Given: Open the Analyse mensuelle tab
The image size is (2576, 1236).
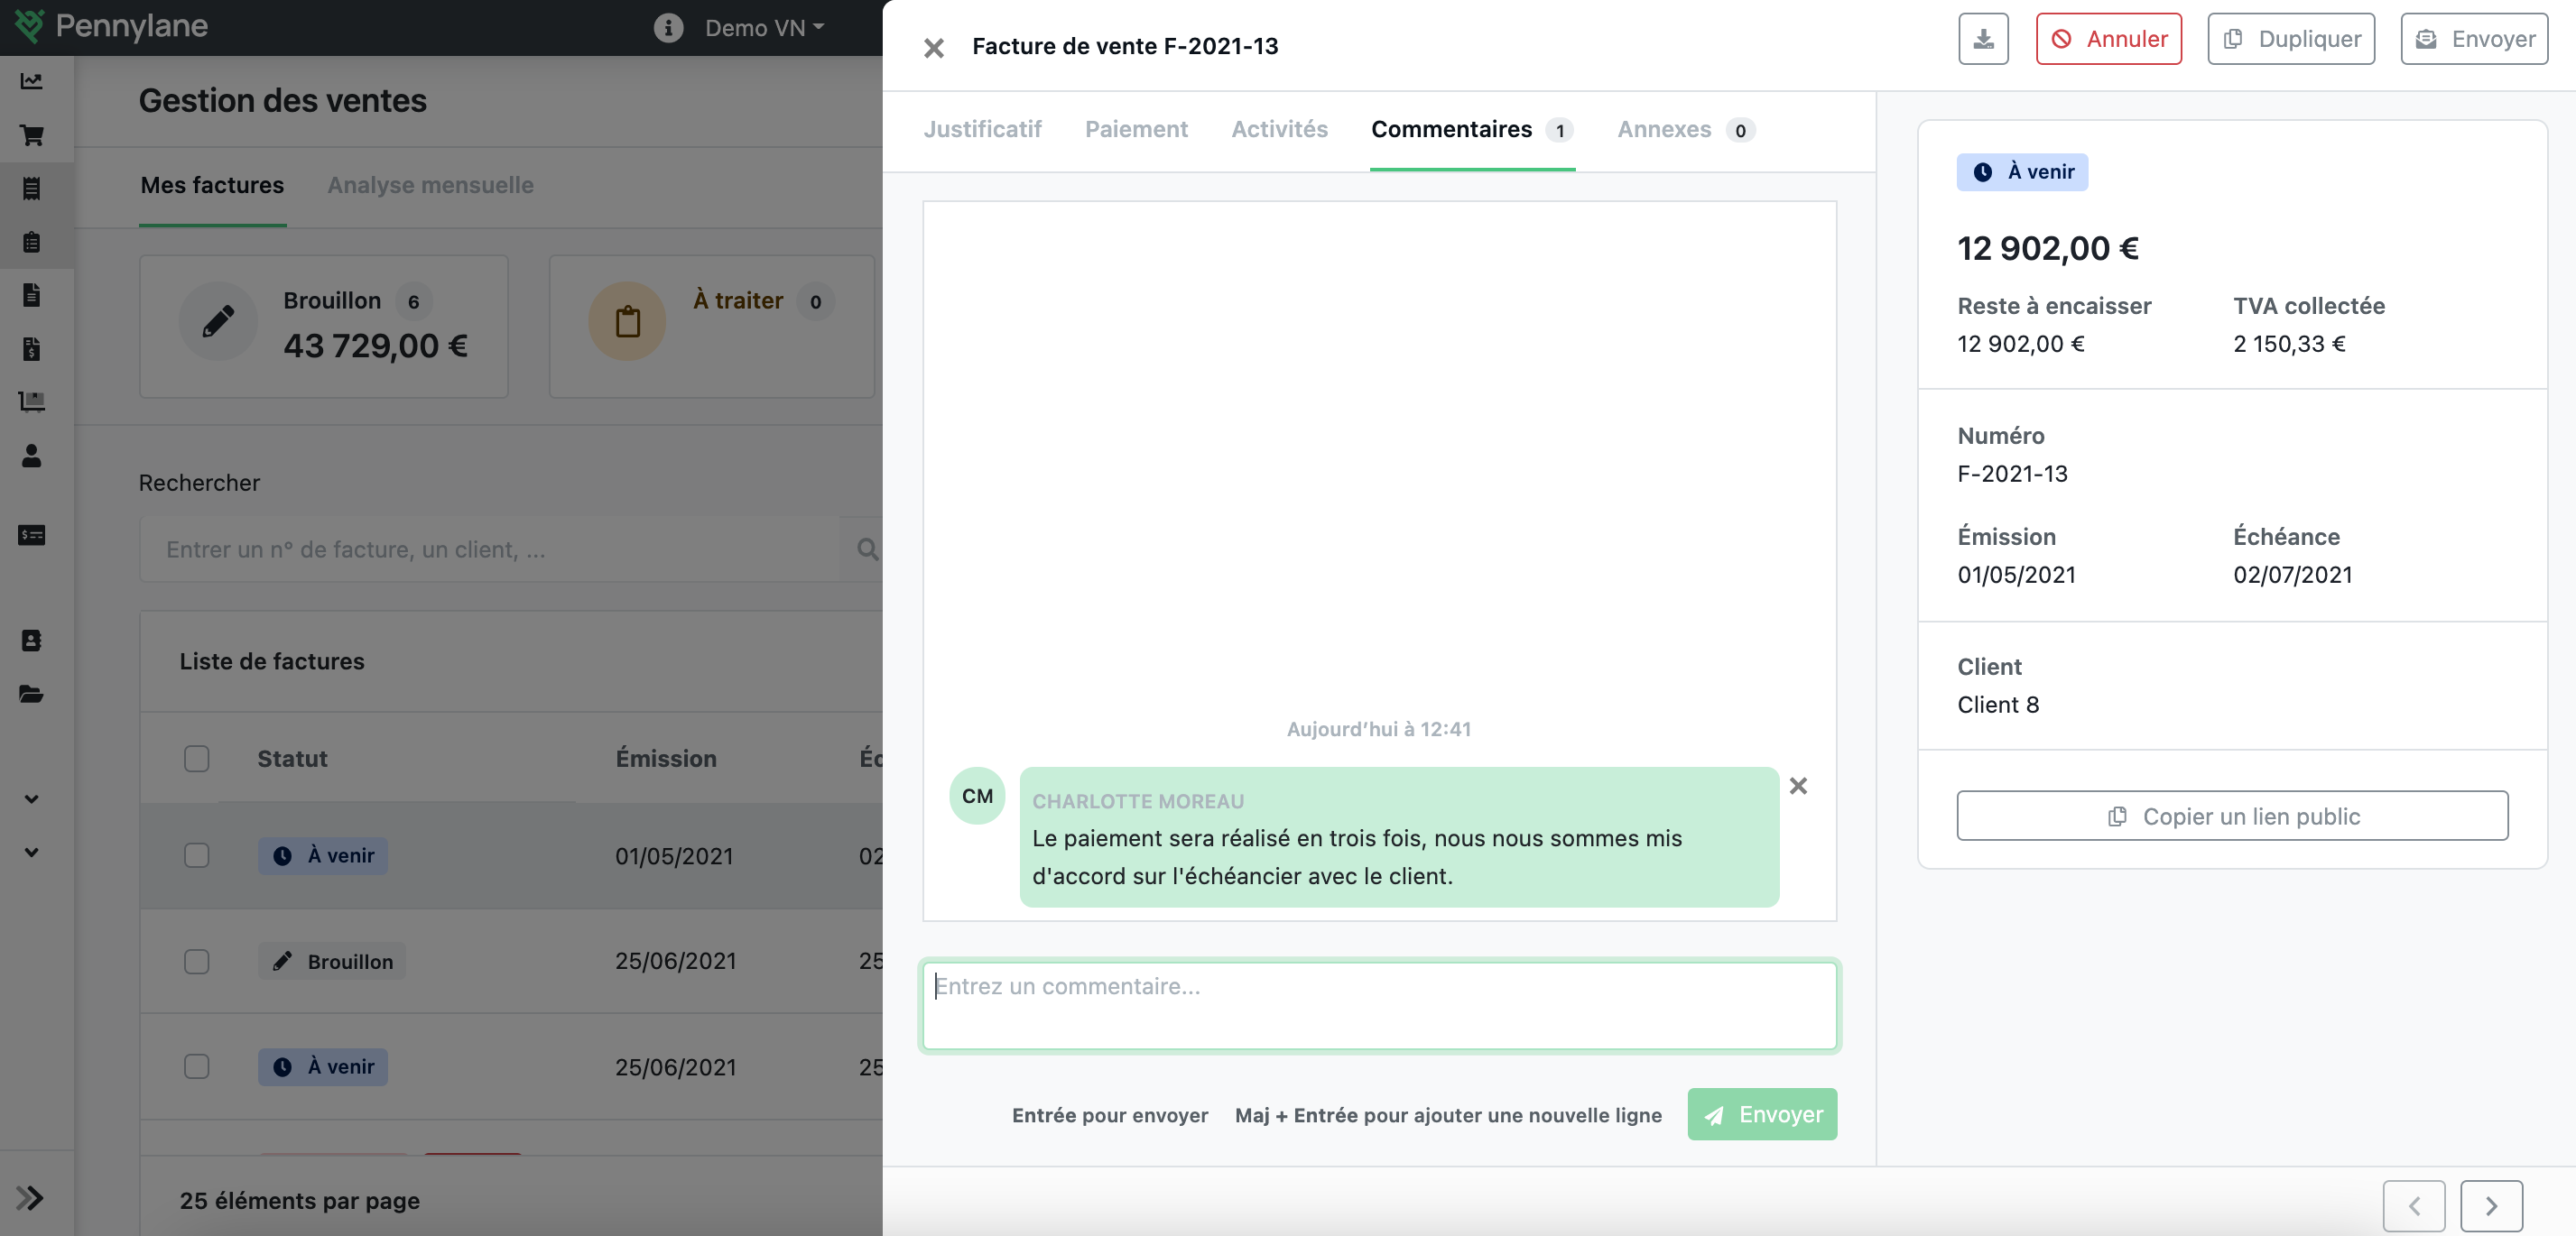Looking at the screenshot, I should 430,185.
